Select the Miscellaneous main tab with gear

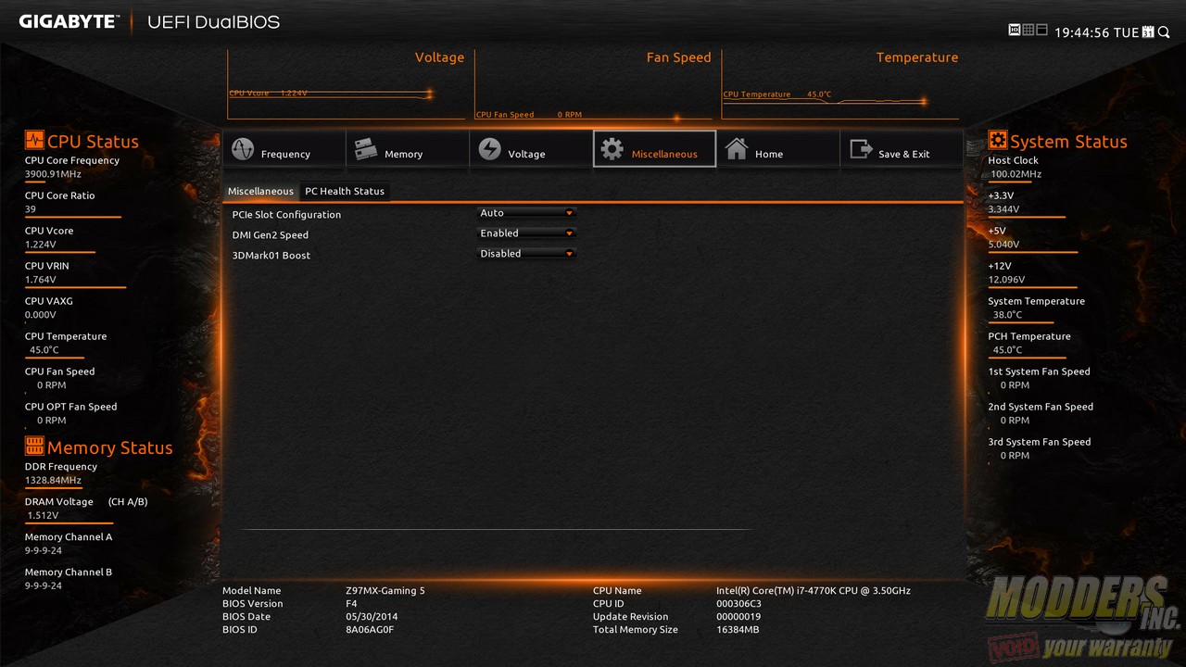[x=654, y=149]
